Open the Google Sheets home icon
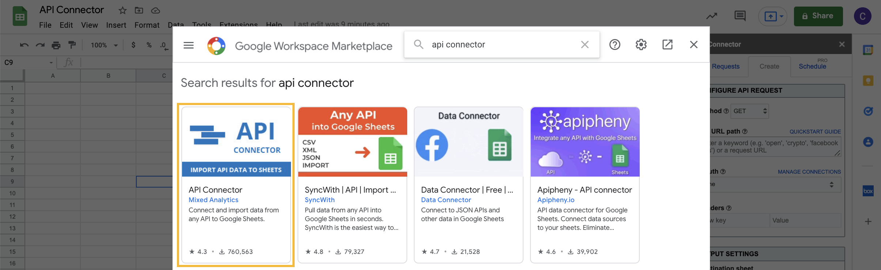This screenshot has width=881, height=270. [x=20, y=16]
